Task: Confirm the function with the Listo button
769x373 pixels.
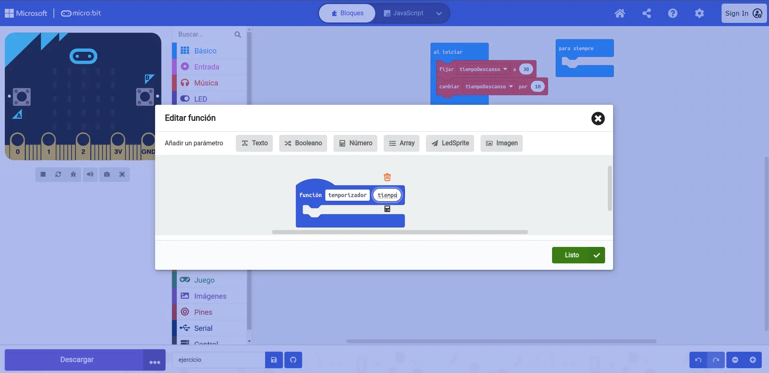Action: (578, 255)
